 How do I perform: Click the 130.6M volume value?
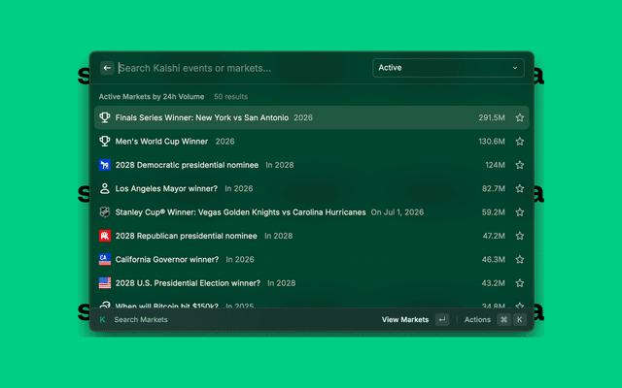(492, 142)
